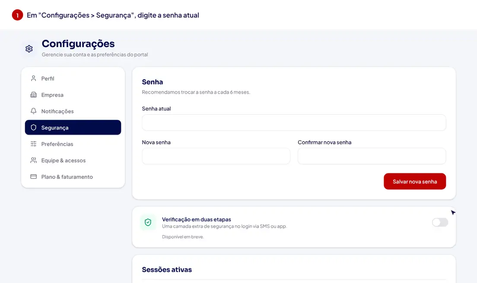Open Plano & faturamento section

pyautogui.click(x=73, y=177)
